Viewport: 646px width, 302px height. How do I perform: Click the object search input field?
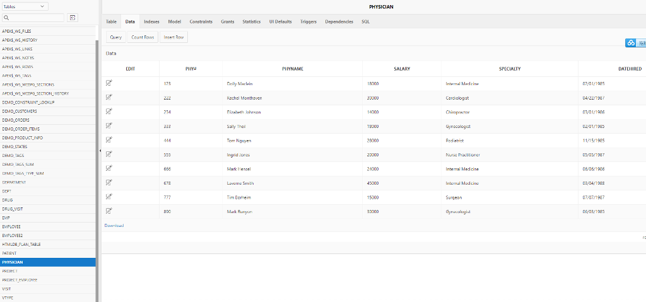pos(33,18)
